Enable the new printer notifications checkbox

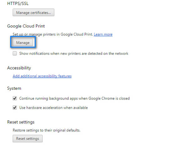click(15, 53)
